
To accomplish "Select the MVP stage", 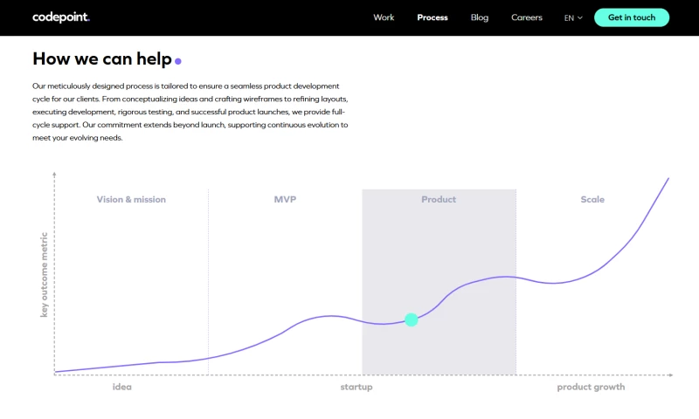I will point(286,200).
